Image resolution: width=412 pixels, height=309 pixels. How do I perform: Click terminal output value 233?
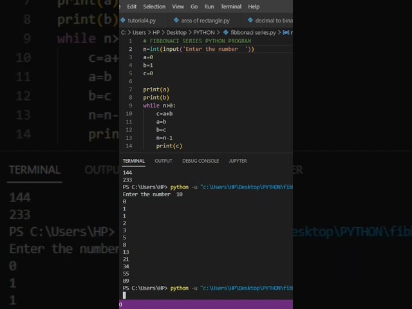[127, 180]
